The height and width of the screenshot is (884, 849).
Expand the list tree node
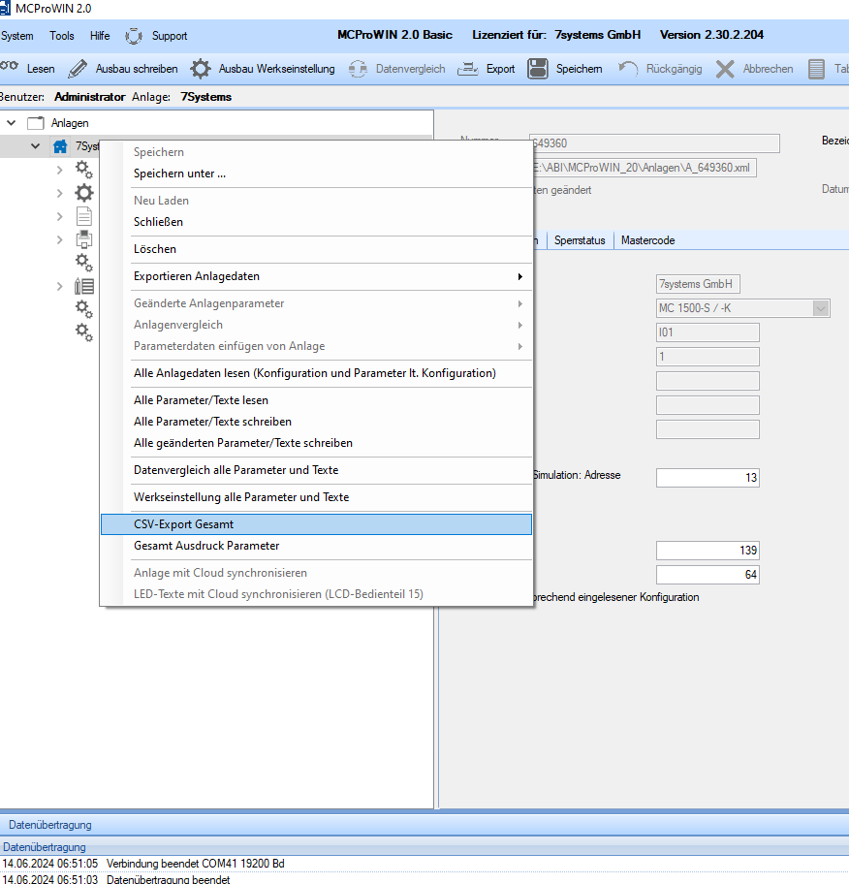[60, 286]
